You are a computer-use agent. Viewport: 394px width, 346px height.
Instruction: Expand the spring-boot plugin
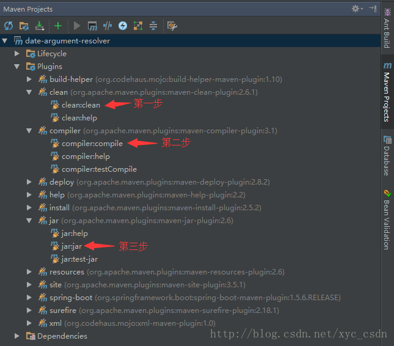click(29, 298)
